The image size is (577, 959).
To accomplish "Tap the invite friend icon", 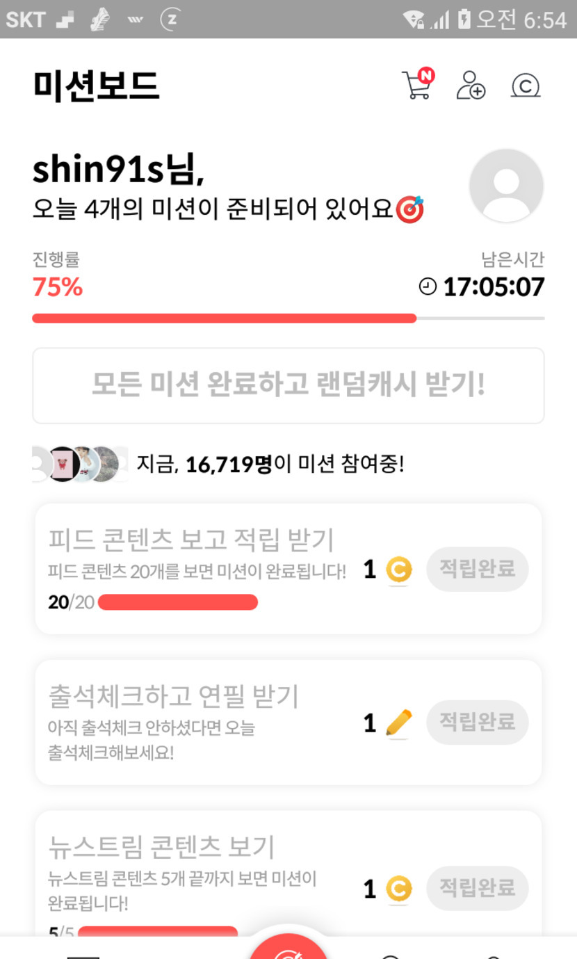I will pos(471,86).
